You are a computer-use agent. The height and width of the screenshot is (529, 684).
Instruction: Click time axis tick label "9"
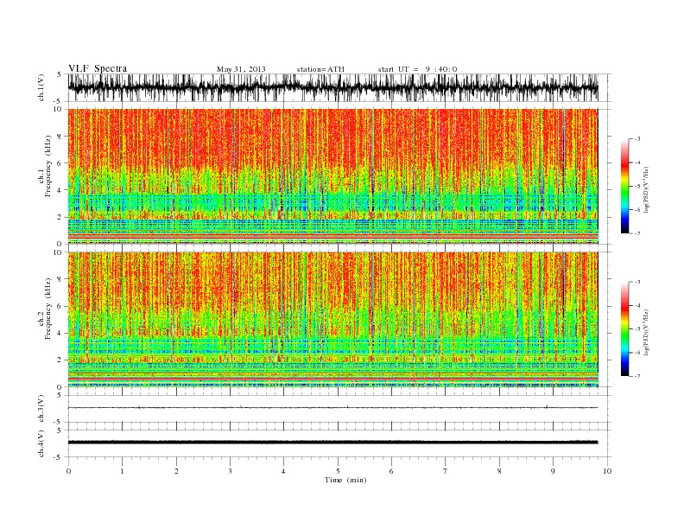point(553,471)
